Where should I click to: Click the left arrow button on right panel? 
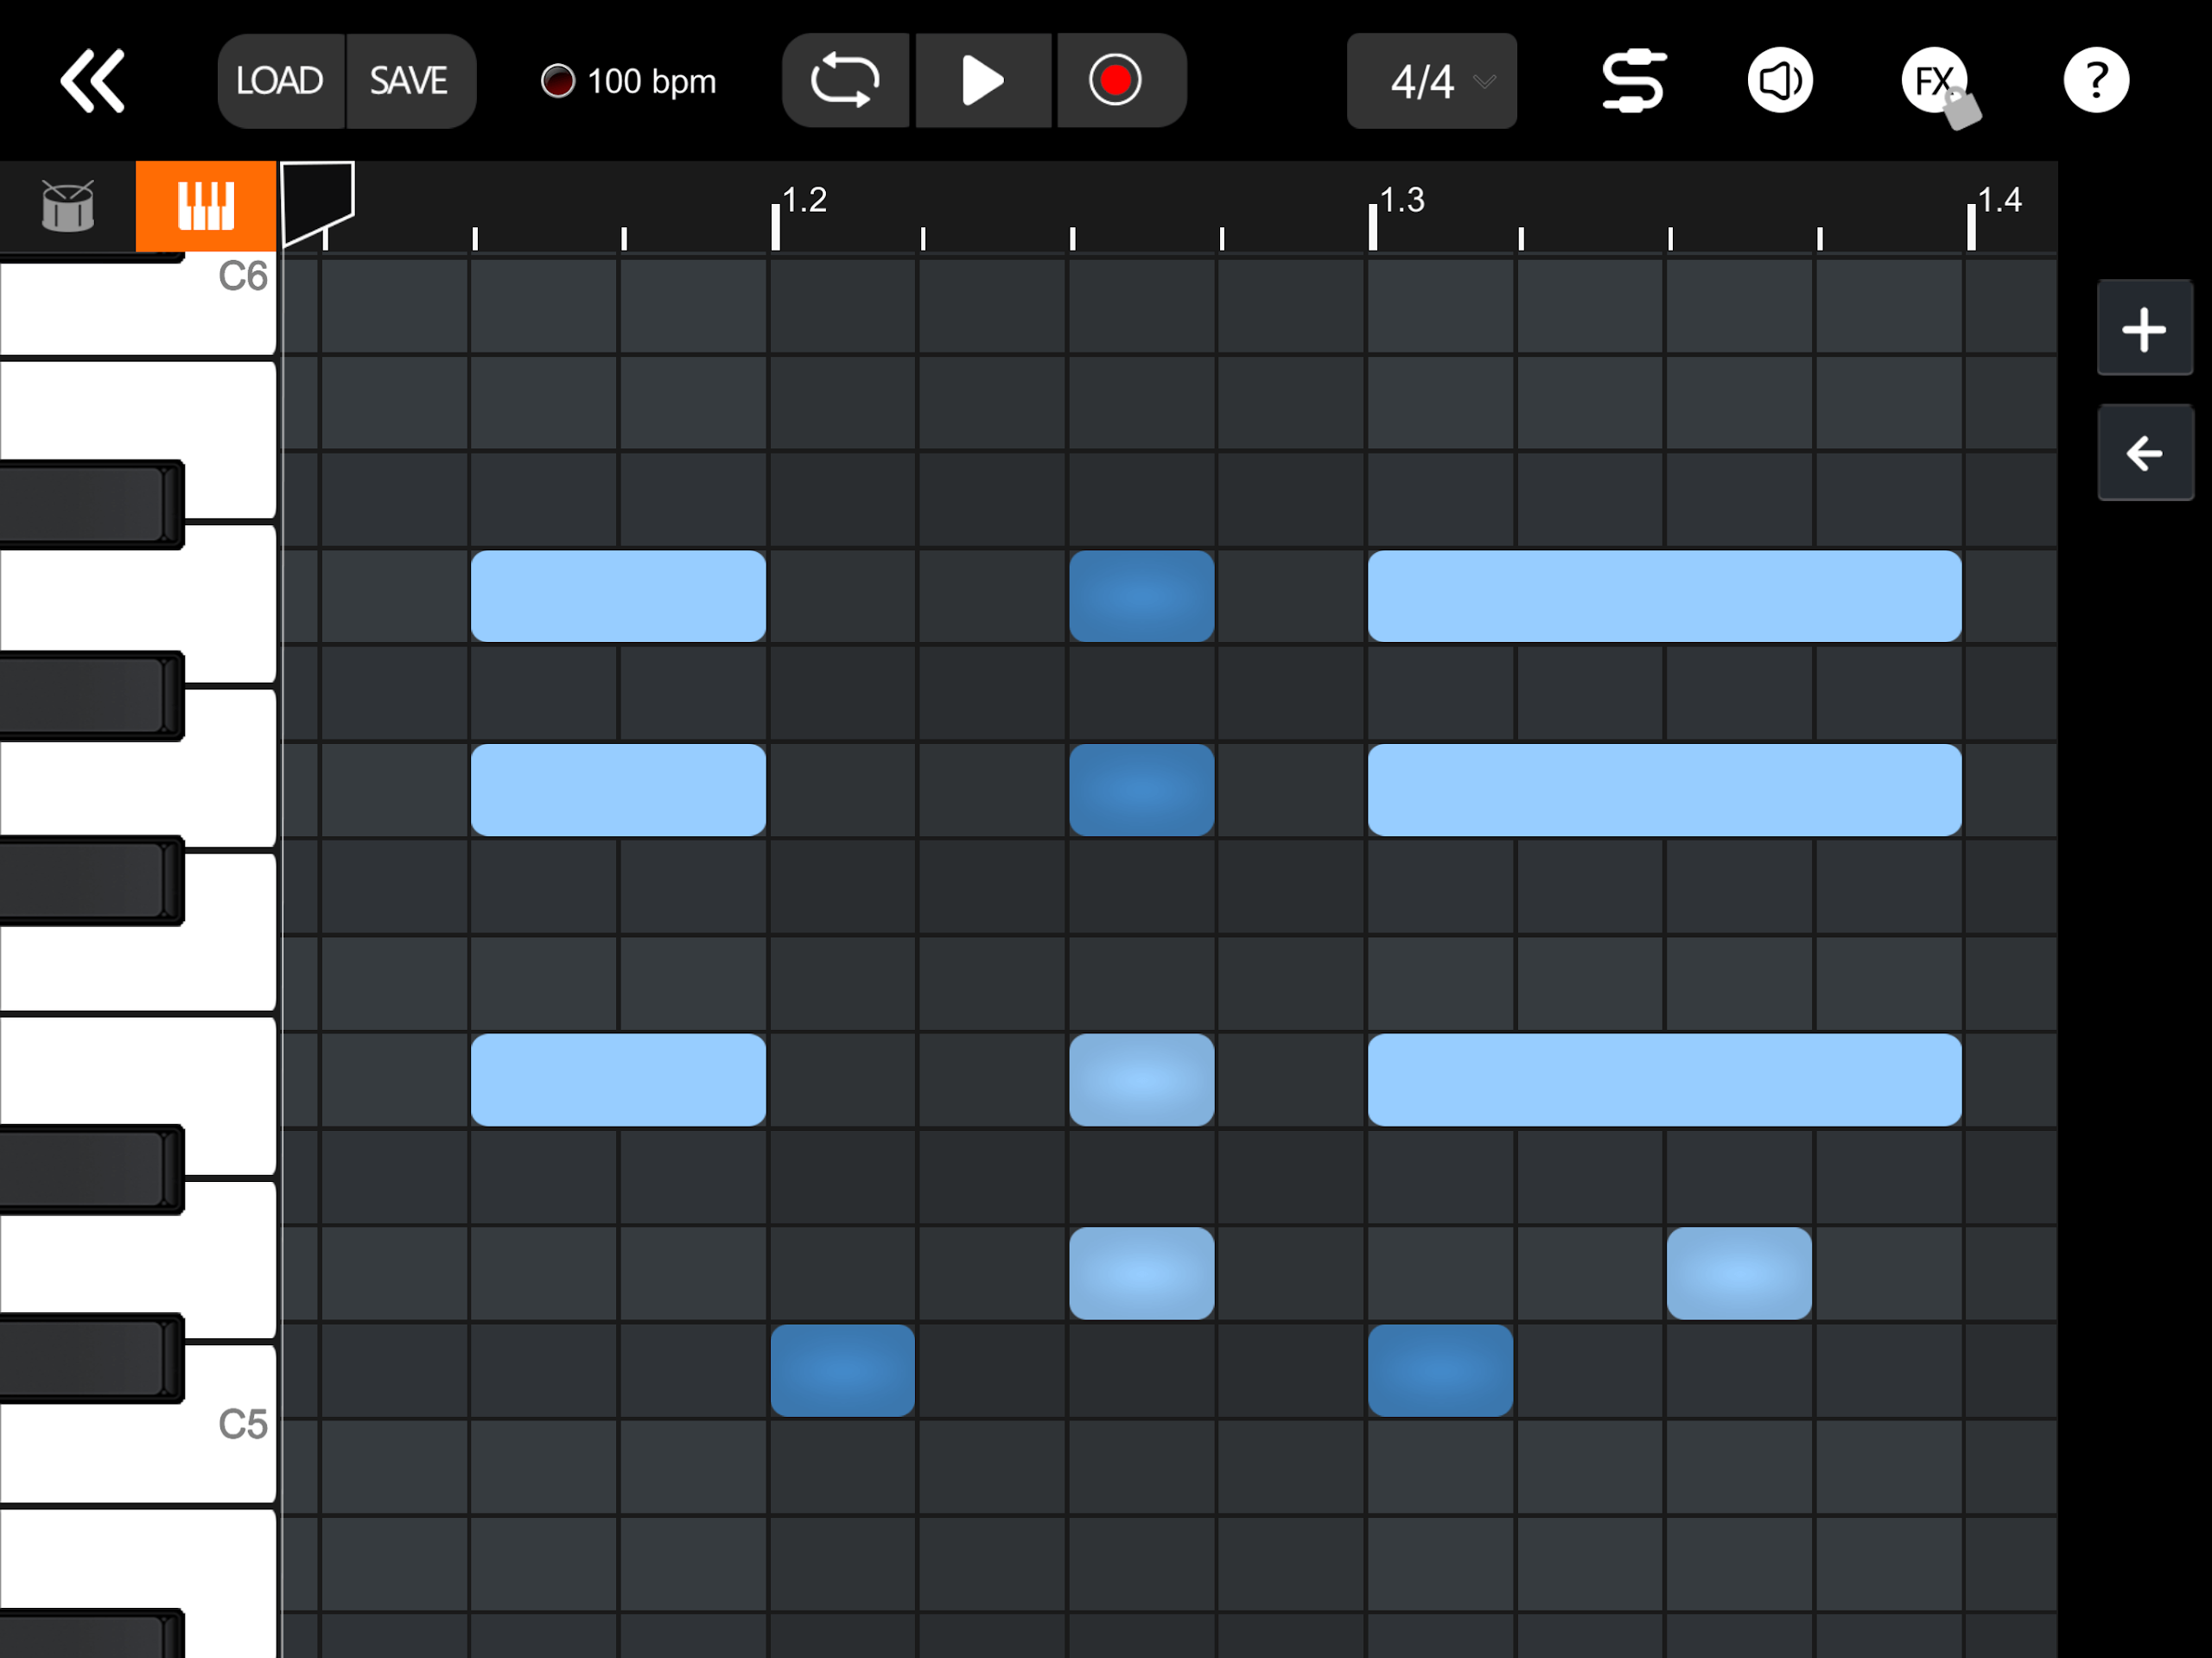pyautogui.click(x=2143, y=453)
